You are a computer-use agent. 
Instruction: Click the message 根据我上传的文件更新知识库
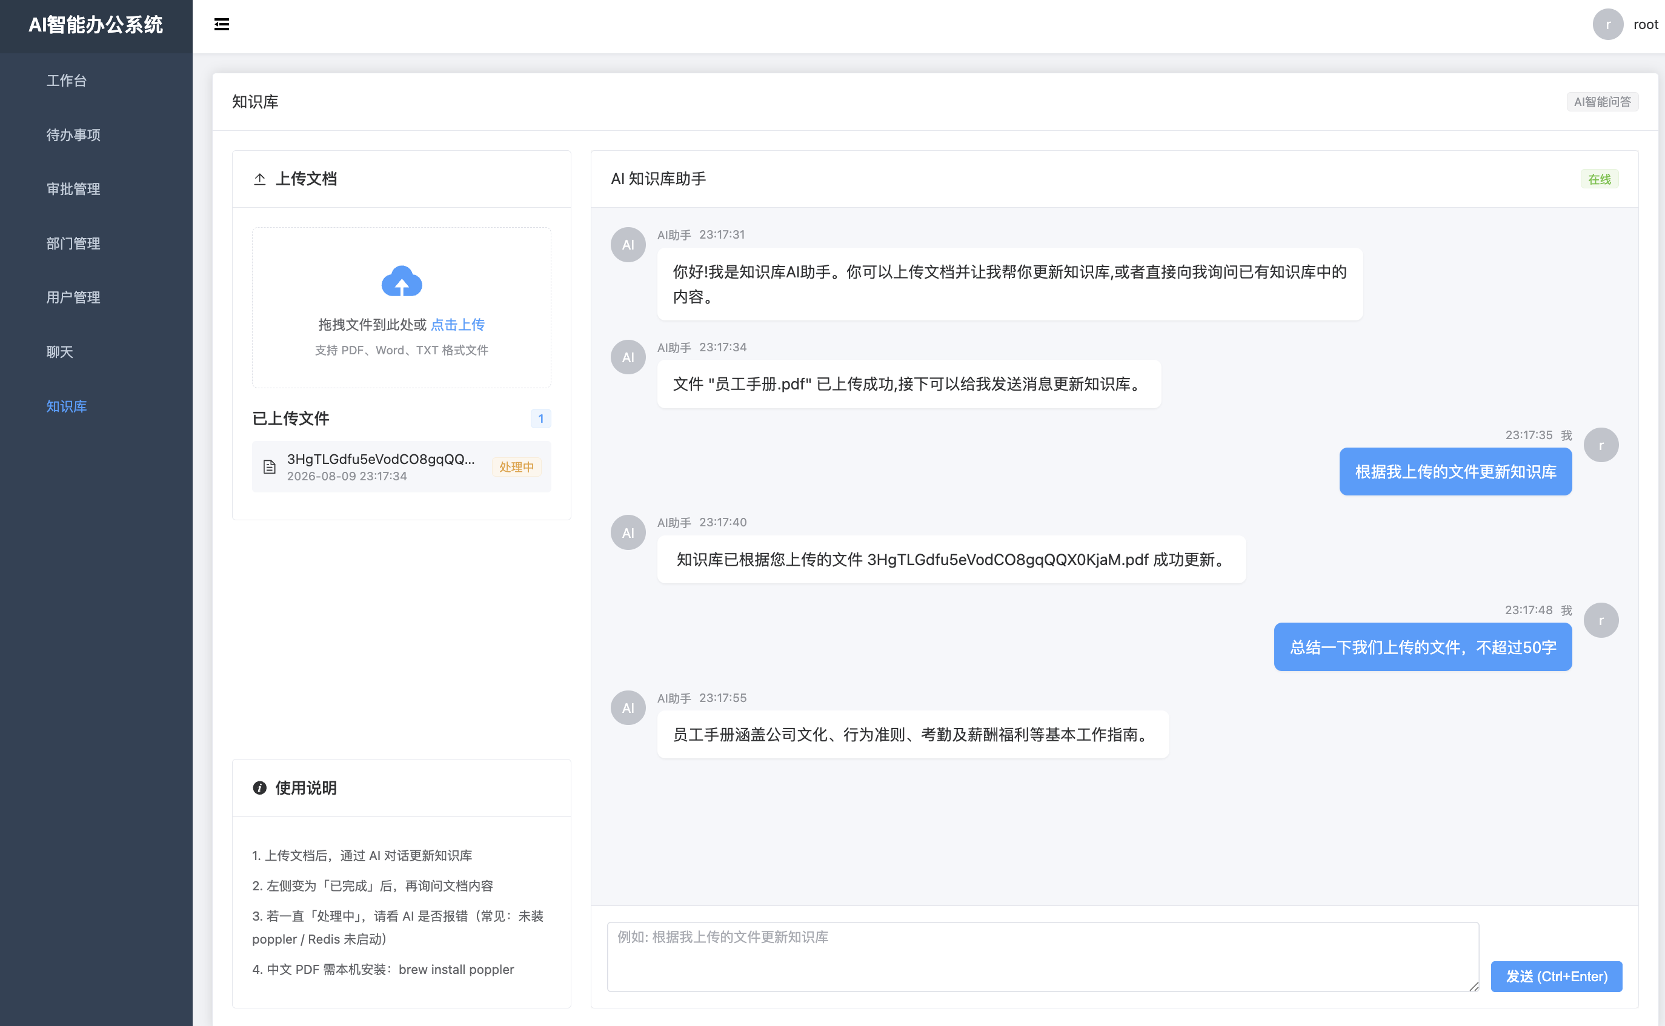1455,472
